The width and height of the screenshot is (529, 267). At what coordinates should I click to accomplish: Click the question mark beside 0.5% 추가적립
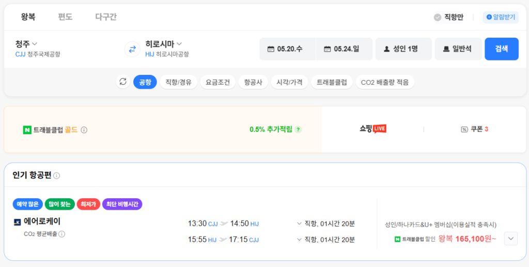(298, 130)
